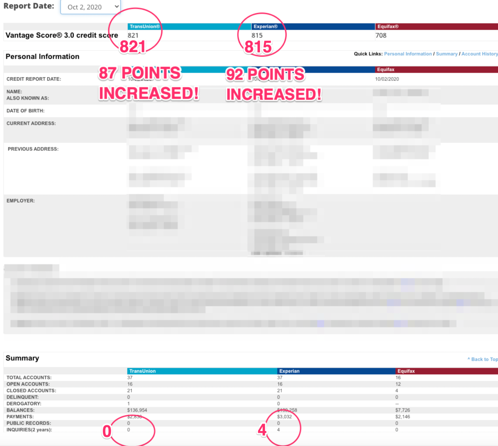Click the Personal Information section heading

pyautogui.click(x=42, y=57)
